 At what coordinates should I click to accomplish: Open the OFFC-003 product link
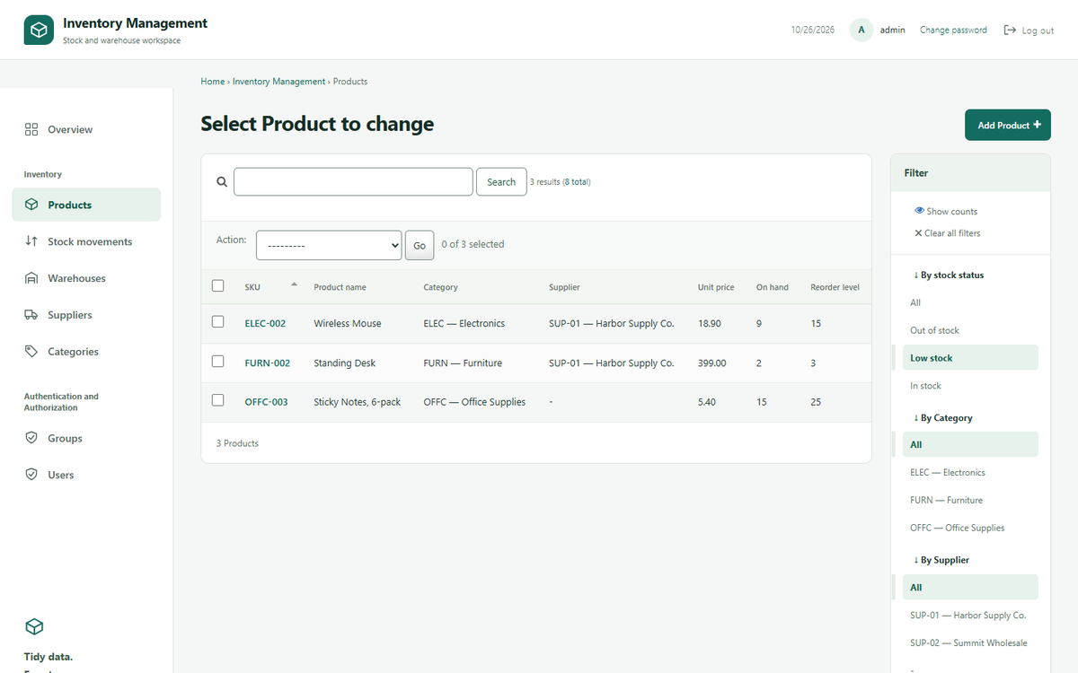point(266,402)
